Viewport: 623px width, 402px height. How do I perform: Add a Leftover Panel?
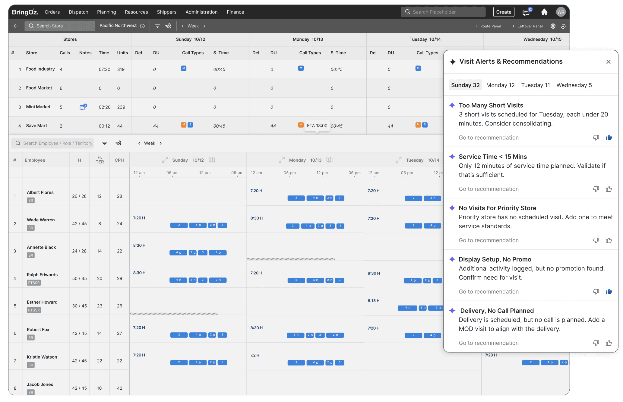pyautogui.click(x=527, y=26)
